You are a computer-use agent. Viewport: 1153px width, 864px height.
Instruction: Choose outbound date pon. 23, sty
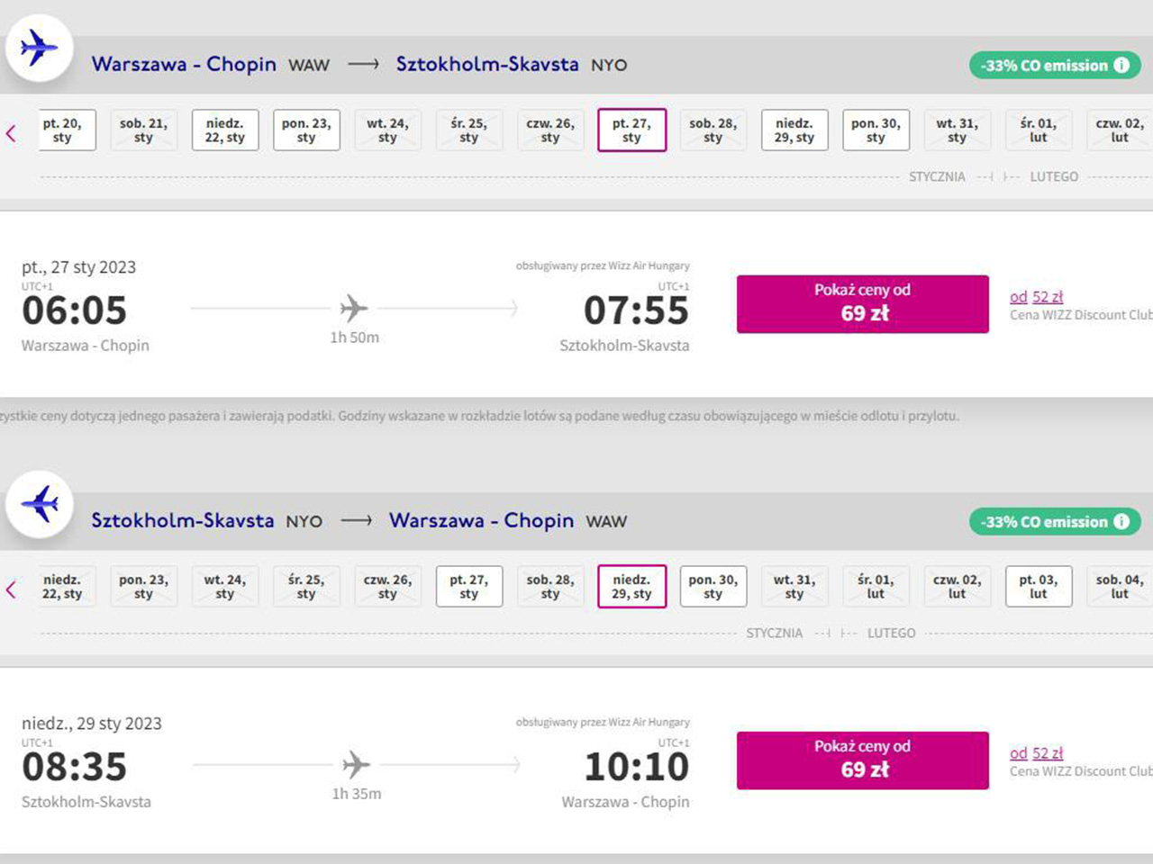306,130
